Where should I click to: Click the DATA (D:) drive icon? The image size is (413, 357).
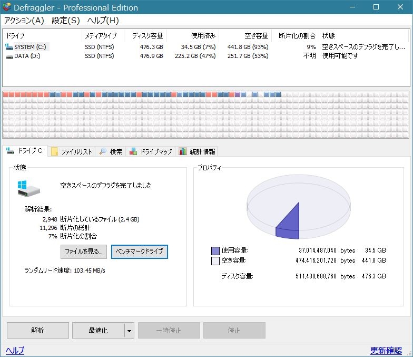[9, 56]
